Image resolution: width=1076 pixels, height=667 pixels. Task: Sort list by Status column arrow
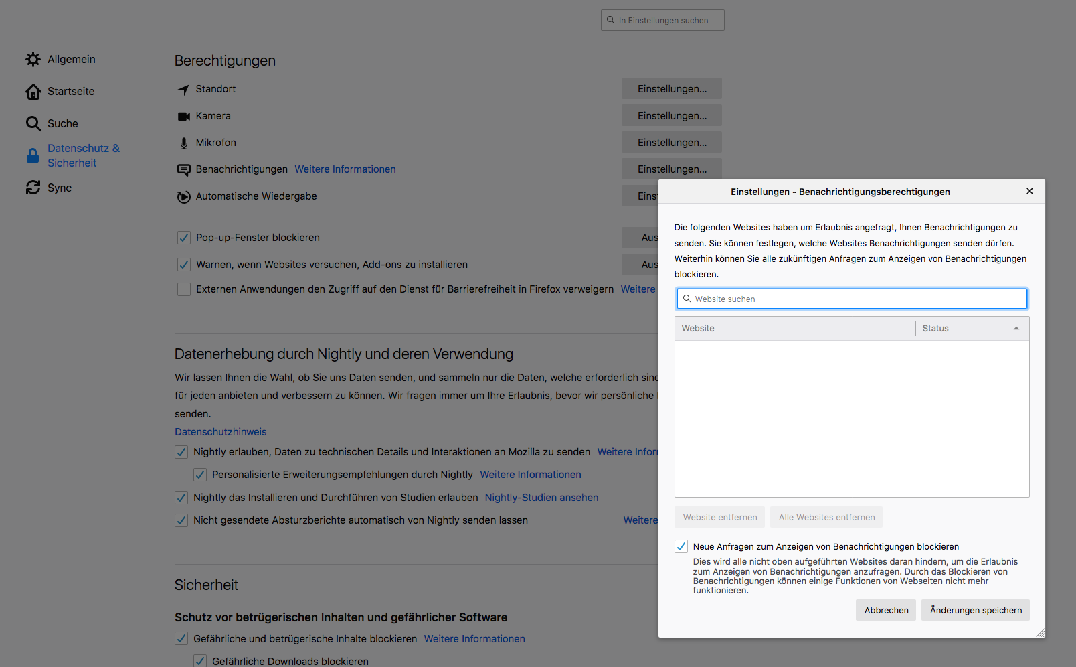[1016, 329]
